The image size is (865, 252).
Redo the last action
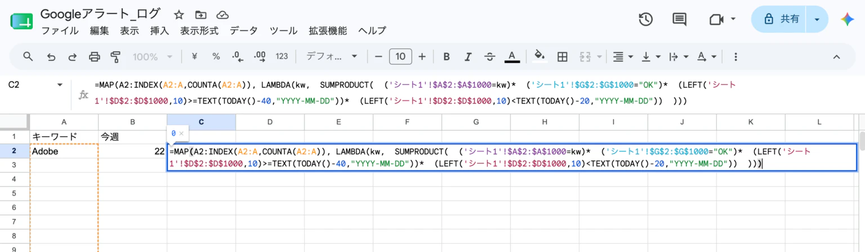pyautogui.click(x=73, y=56)
